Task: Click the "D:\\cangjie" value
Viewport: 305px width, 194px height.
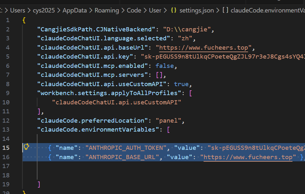Action: click(x=187, y=29)
